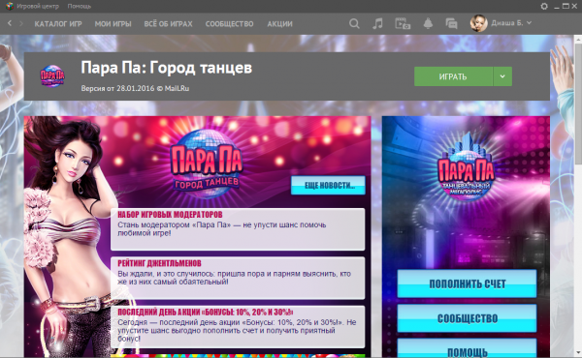Go back with the left arrow
The width and height of the screenshot is (582, 358).
coord(10,23)
